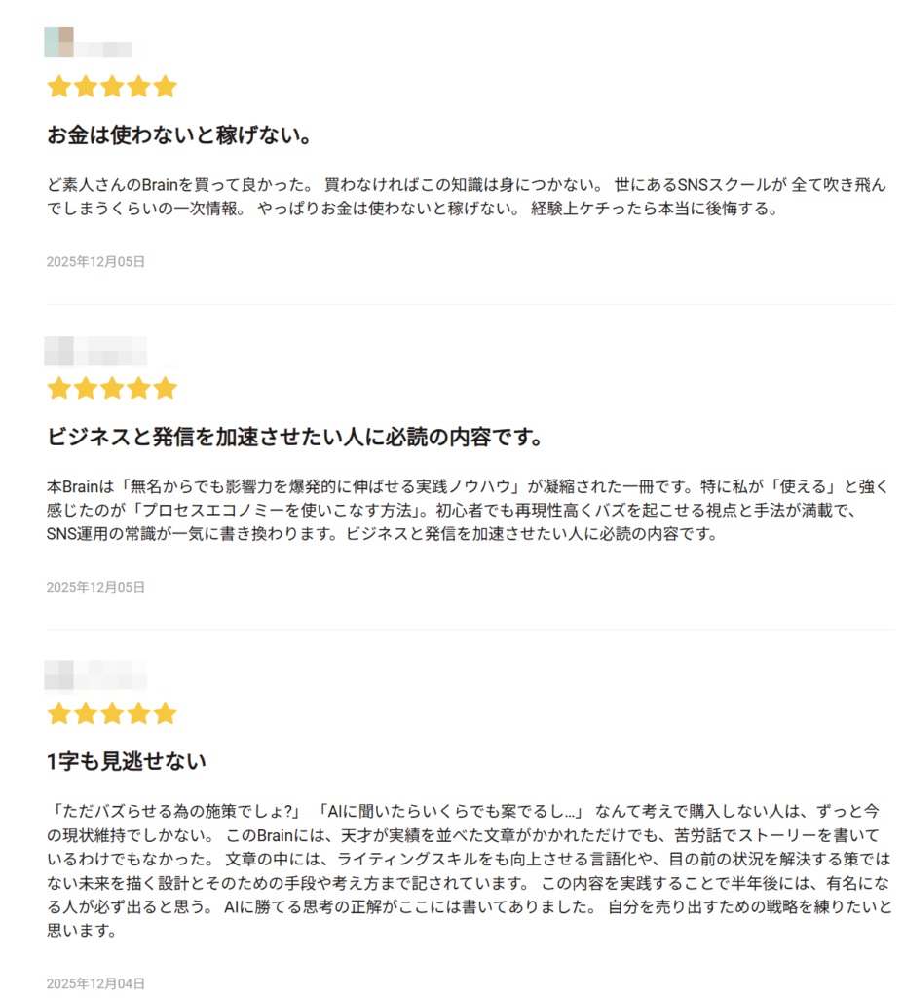This screenshot has width=903, height=998.
Task: Select fourth star in the topmost review rating
Action: [x=139, y=87]
